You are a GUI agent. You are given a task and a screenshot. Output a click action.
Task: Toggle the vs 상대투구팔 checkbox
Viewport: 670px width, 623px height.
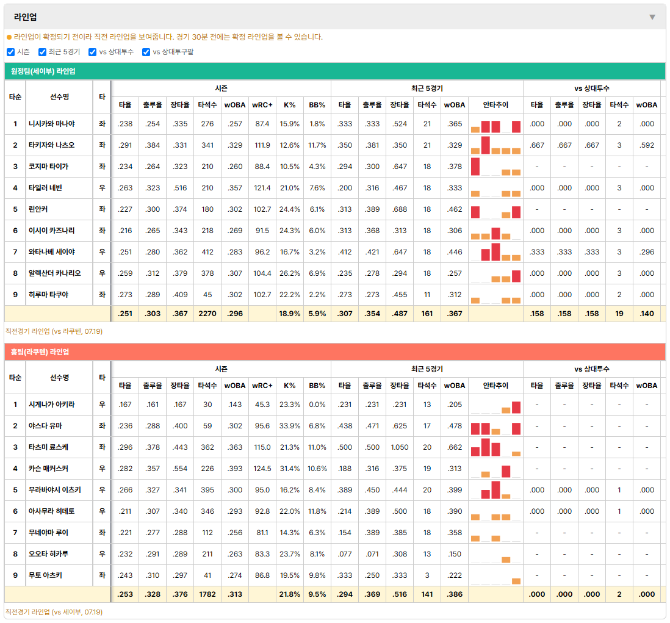coord(146,52)
